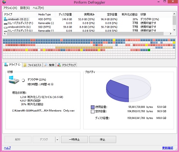Click the large Windows drive icon in status panel
The height and width of the screenshot is (152, 179).
(14, 80)
